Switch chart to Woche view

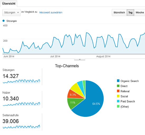point(140,12)
